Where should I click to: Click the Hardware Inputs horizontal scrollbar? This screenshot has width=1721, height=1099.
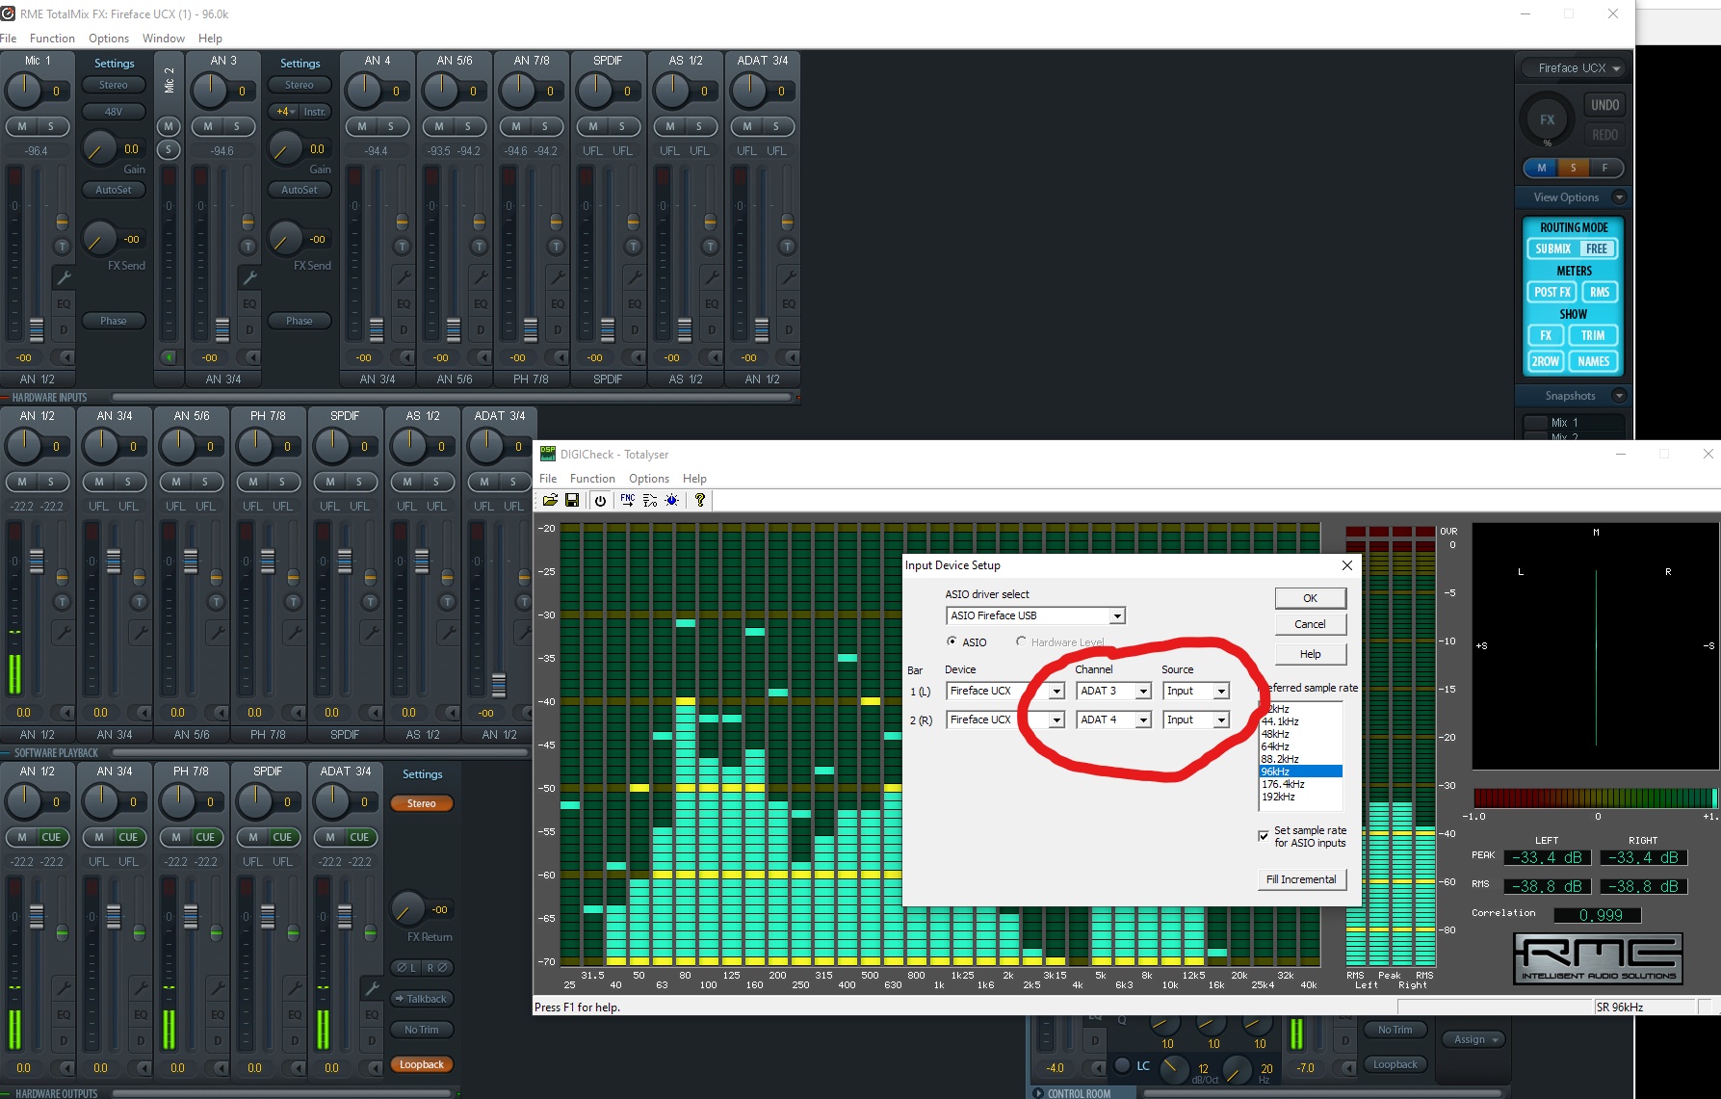451,397
